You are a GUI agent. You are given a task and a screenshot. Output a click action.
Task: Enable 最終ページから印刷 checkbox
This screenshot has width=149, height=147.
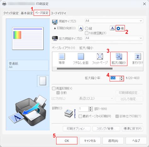click(x=80, y=116)
